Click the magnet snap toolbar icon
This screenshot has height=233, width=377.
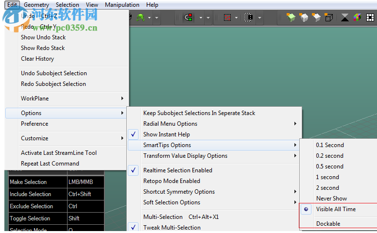click(x=188, y=17)
